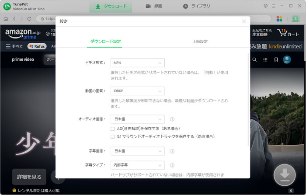
Task: Click the TunePat app logo icon
Action: [x=7, y=7]
